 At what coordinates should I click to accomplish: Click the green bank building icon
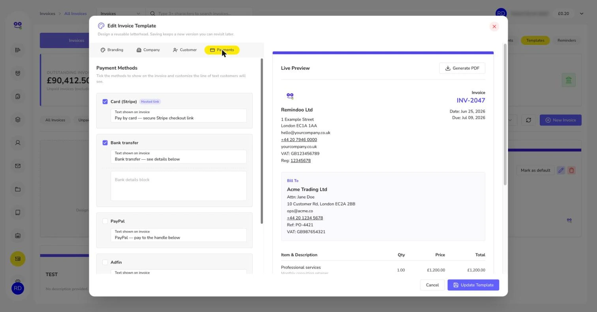pos(569,80)
